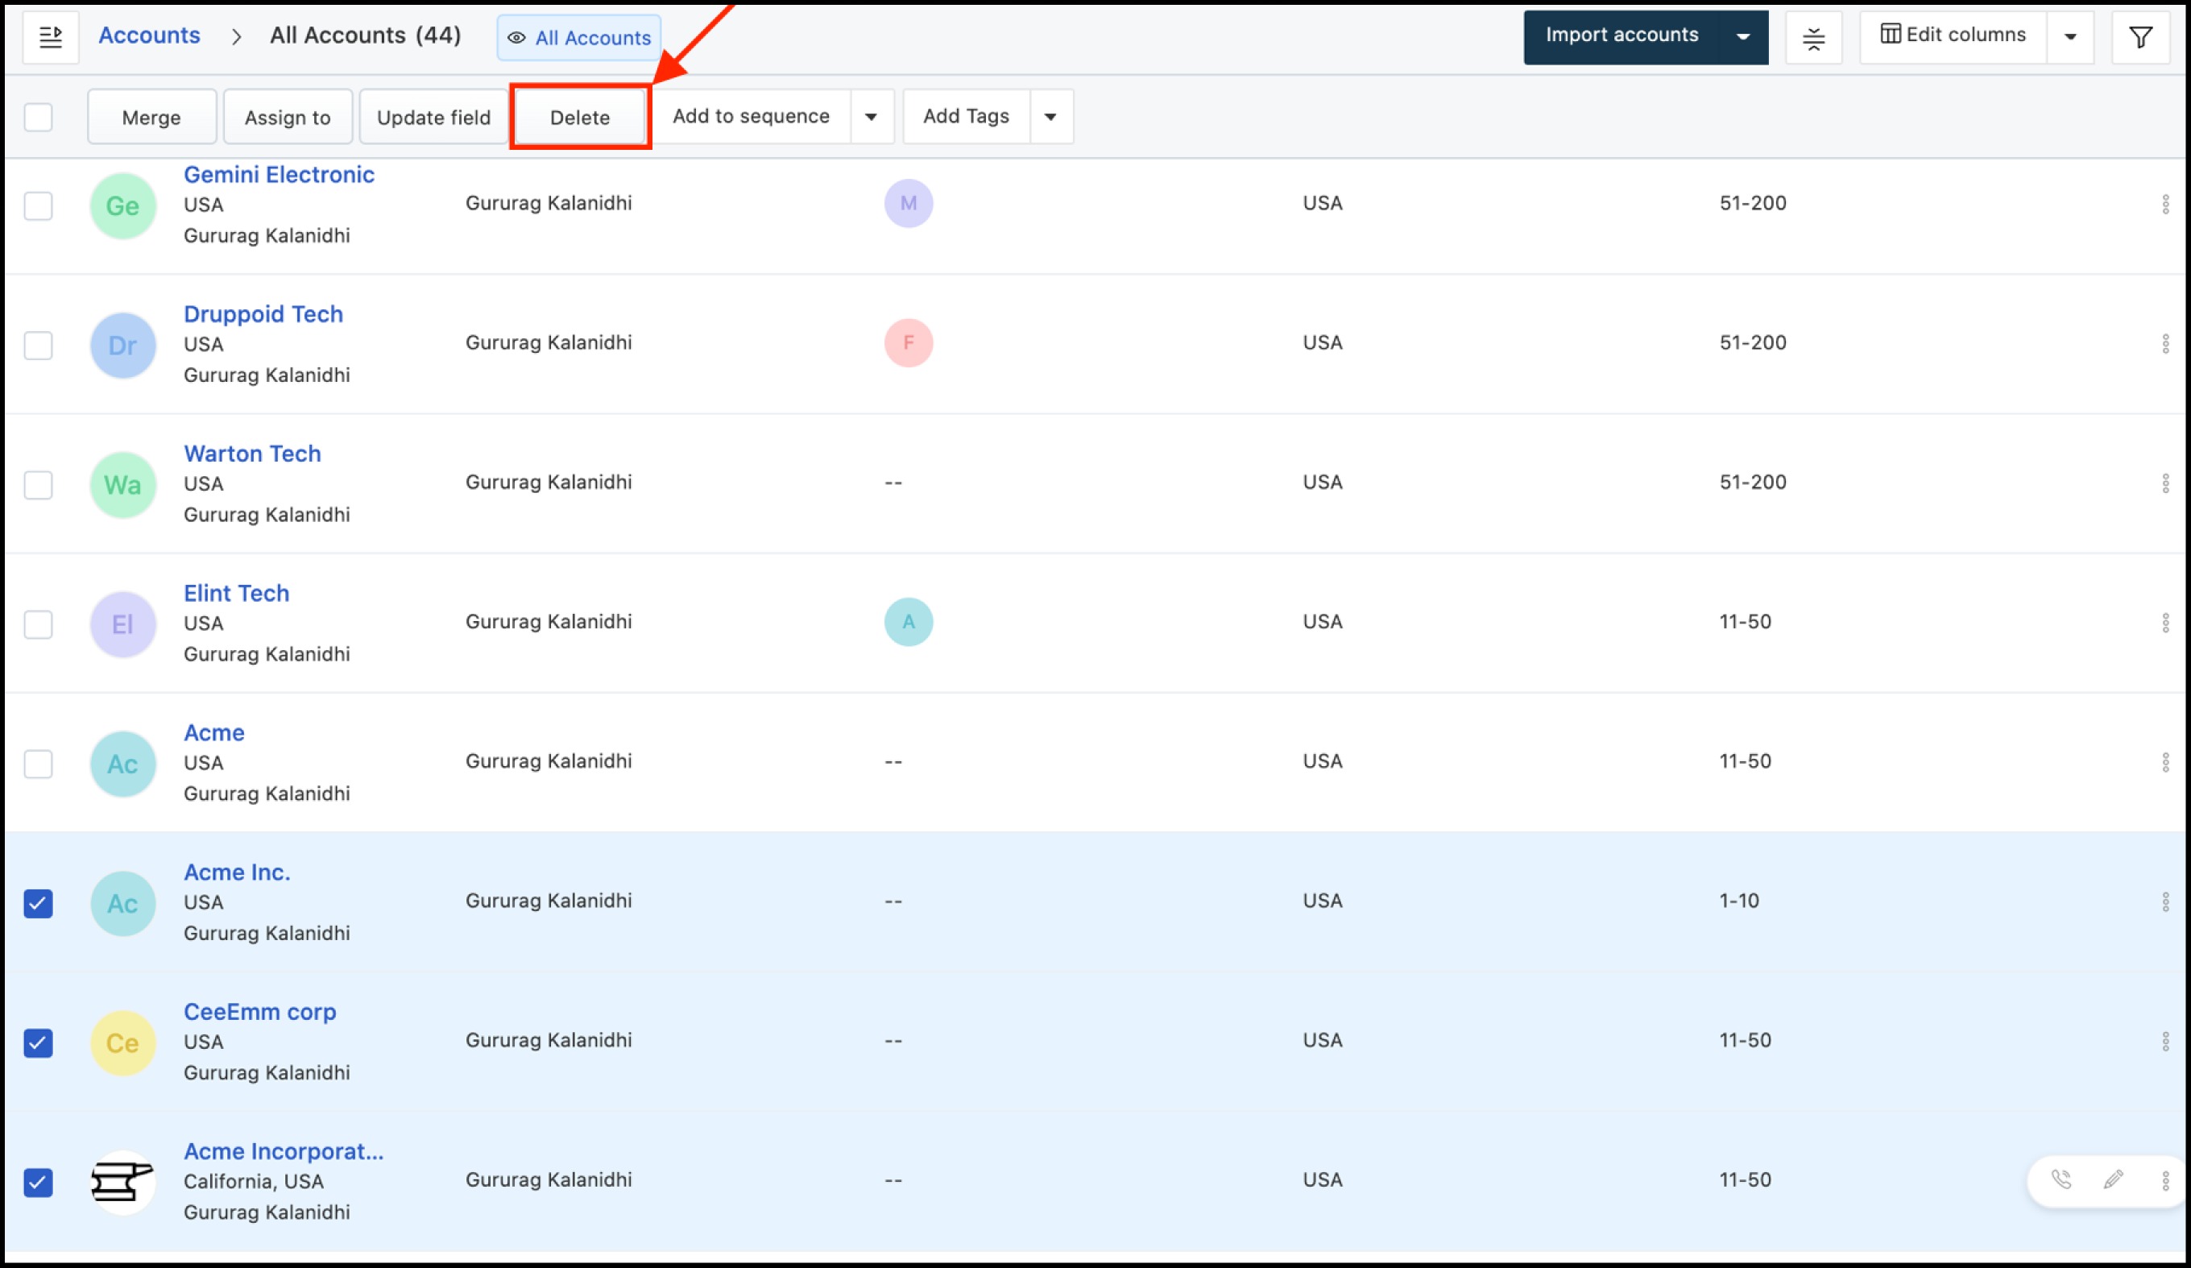Check the Warton Tech checkbox
Viewport: 2191px width, 1268px height.
tap(38, 484)
